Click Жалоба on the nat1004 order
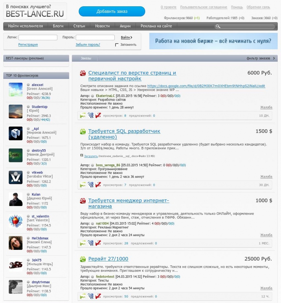The image size is (281, 303). click(266, 235)
